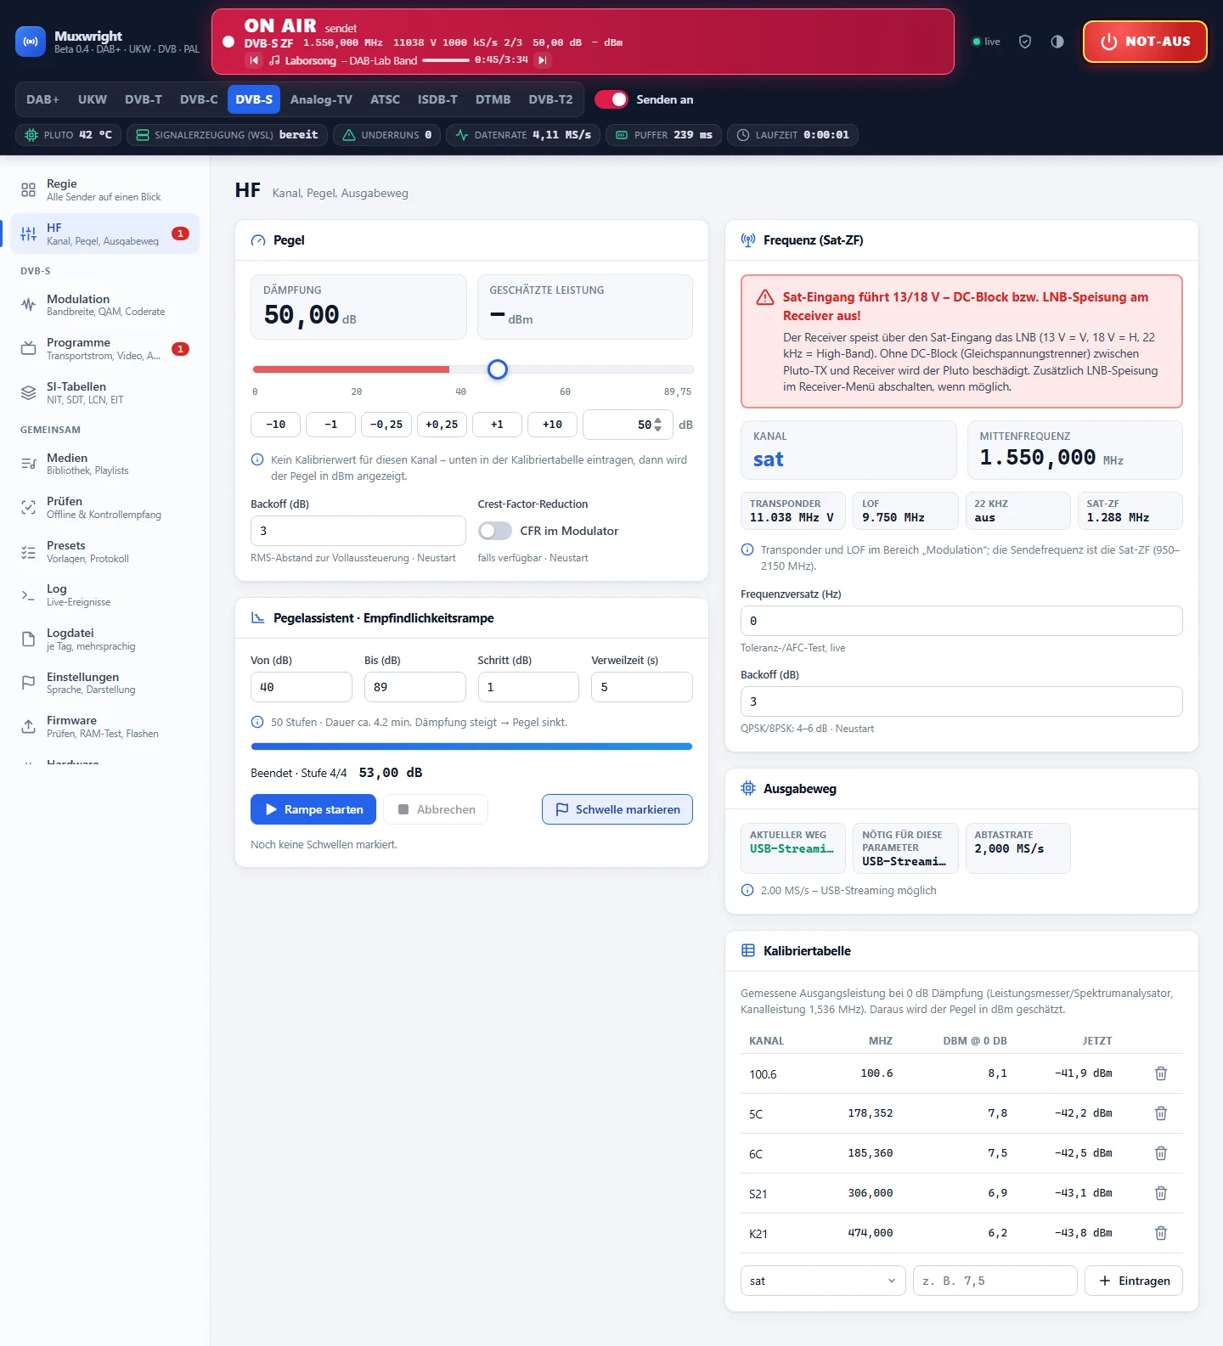Open the Kanal dropdown showing sat

[x=823, y=1281]
